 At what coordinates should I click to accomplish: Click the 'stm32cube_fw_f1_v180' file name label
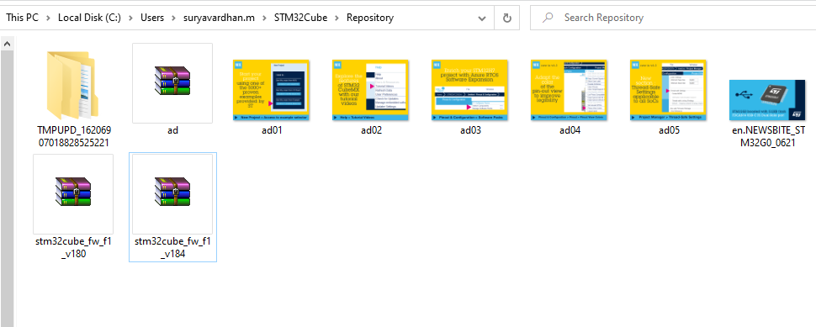(73, 247)
